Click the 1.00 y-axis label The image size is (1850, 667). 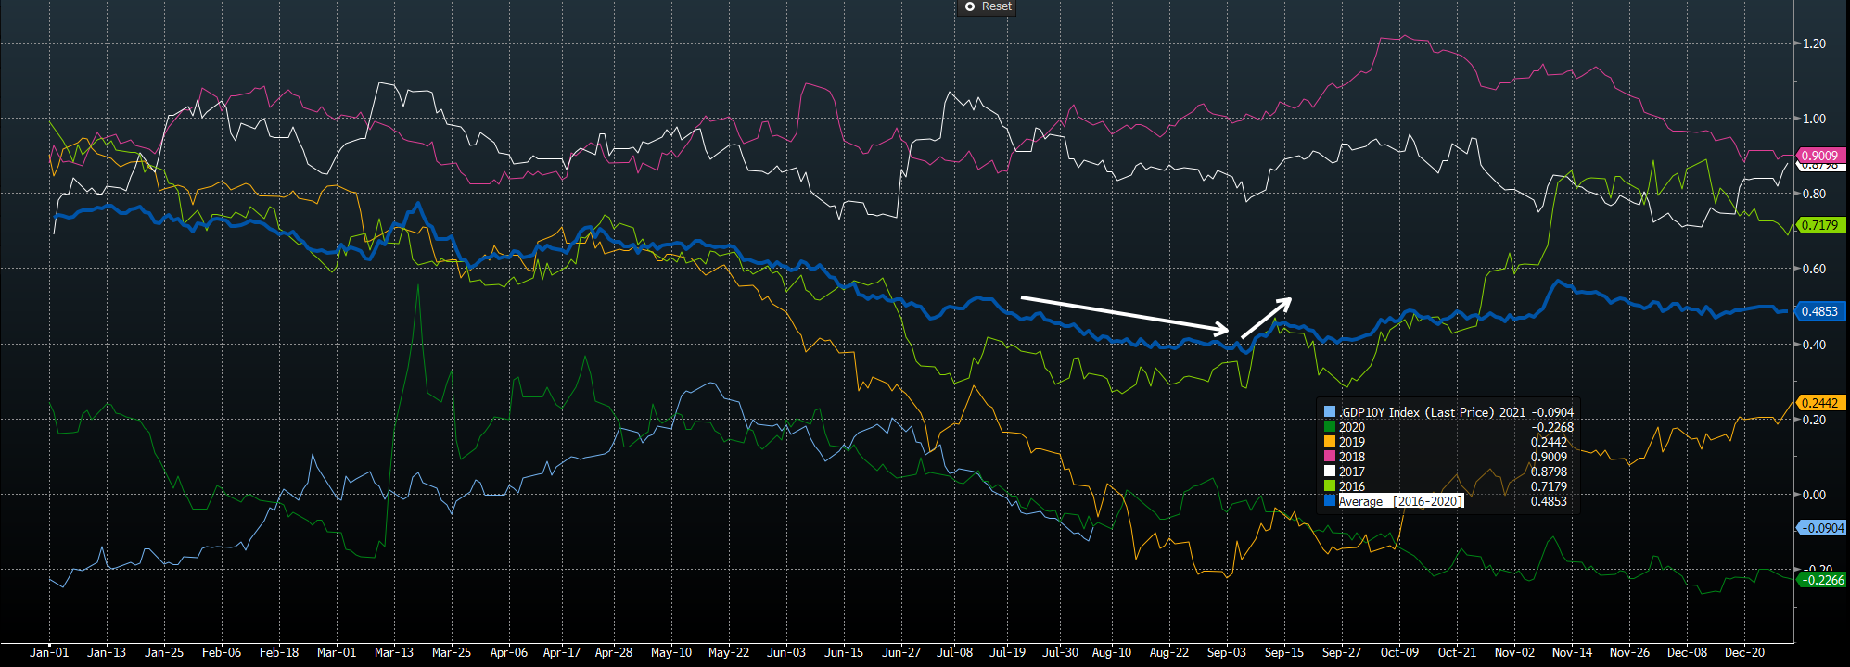[x=1813, y=119]
